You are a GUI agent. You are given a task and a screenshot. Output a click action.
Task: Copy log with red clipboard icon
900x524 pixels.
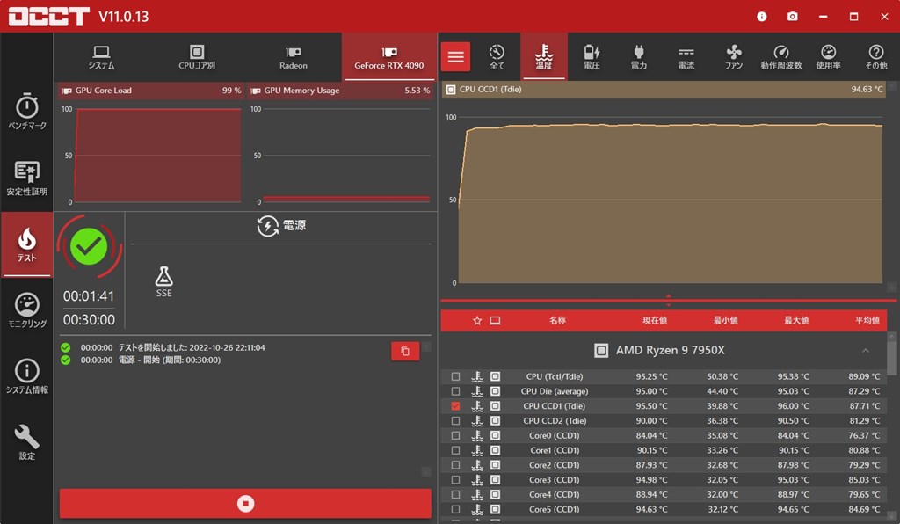pyautogui.click(x=405, y=352)
